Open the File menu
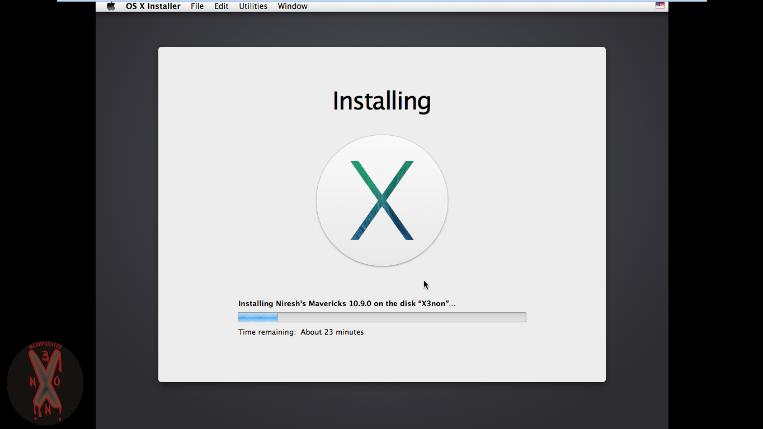Screen dimensions: 763x429 point(197,6)
